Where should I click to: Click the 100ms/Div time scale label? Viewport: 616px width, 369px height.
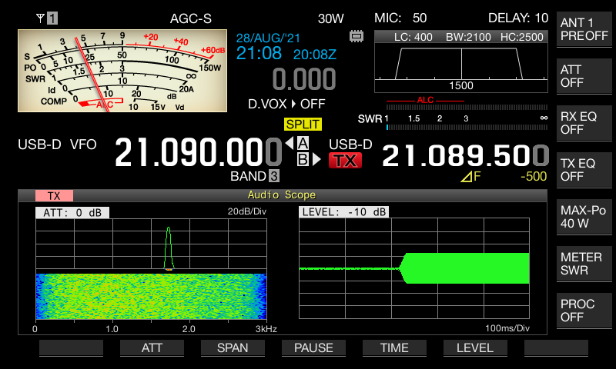(507, 328)
